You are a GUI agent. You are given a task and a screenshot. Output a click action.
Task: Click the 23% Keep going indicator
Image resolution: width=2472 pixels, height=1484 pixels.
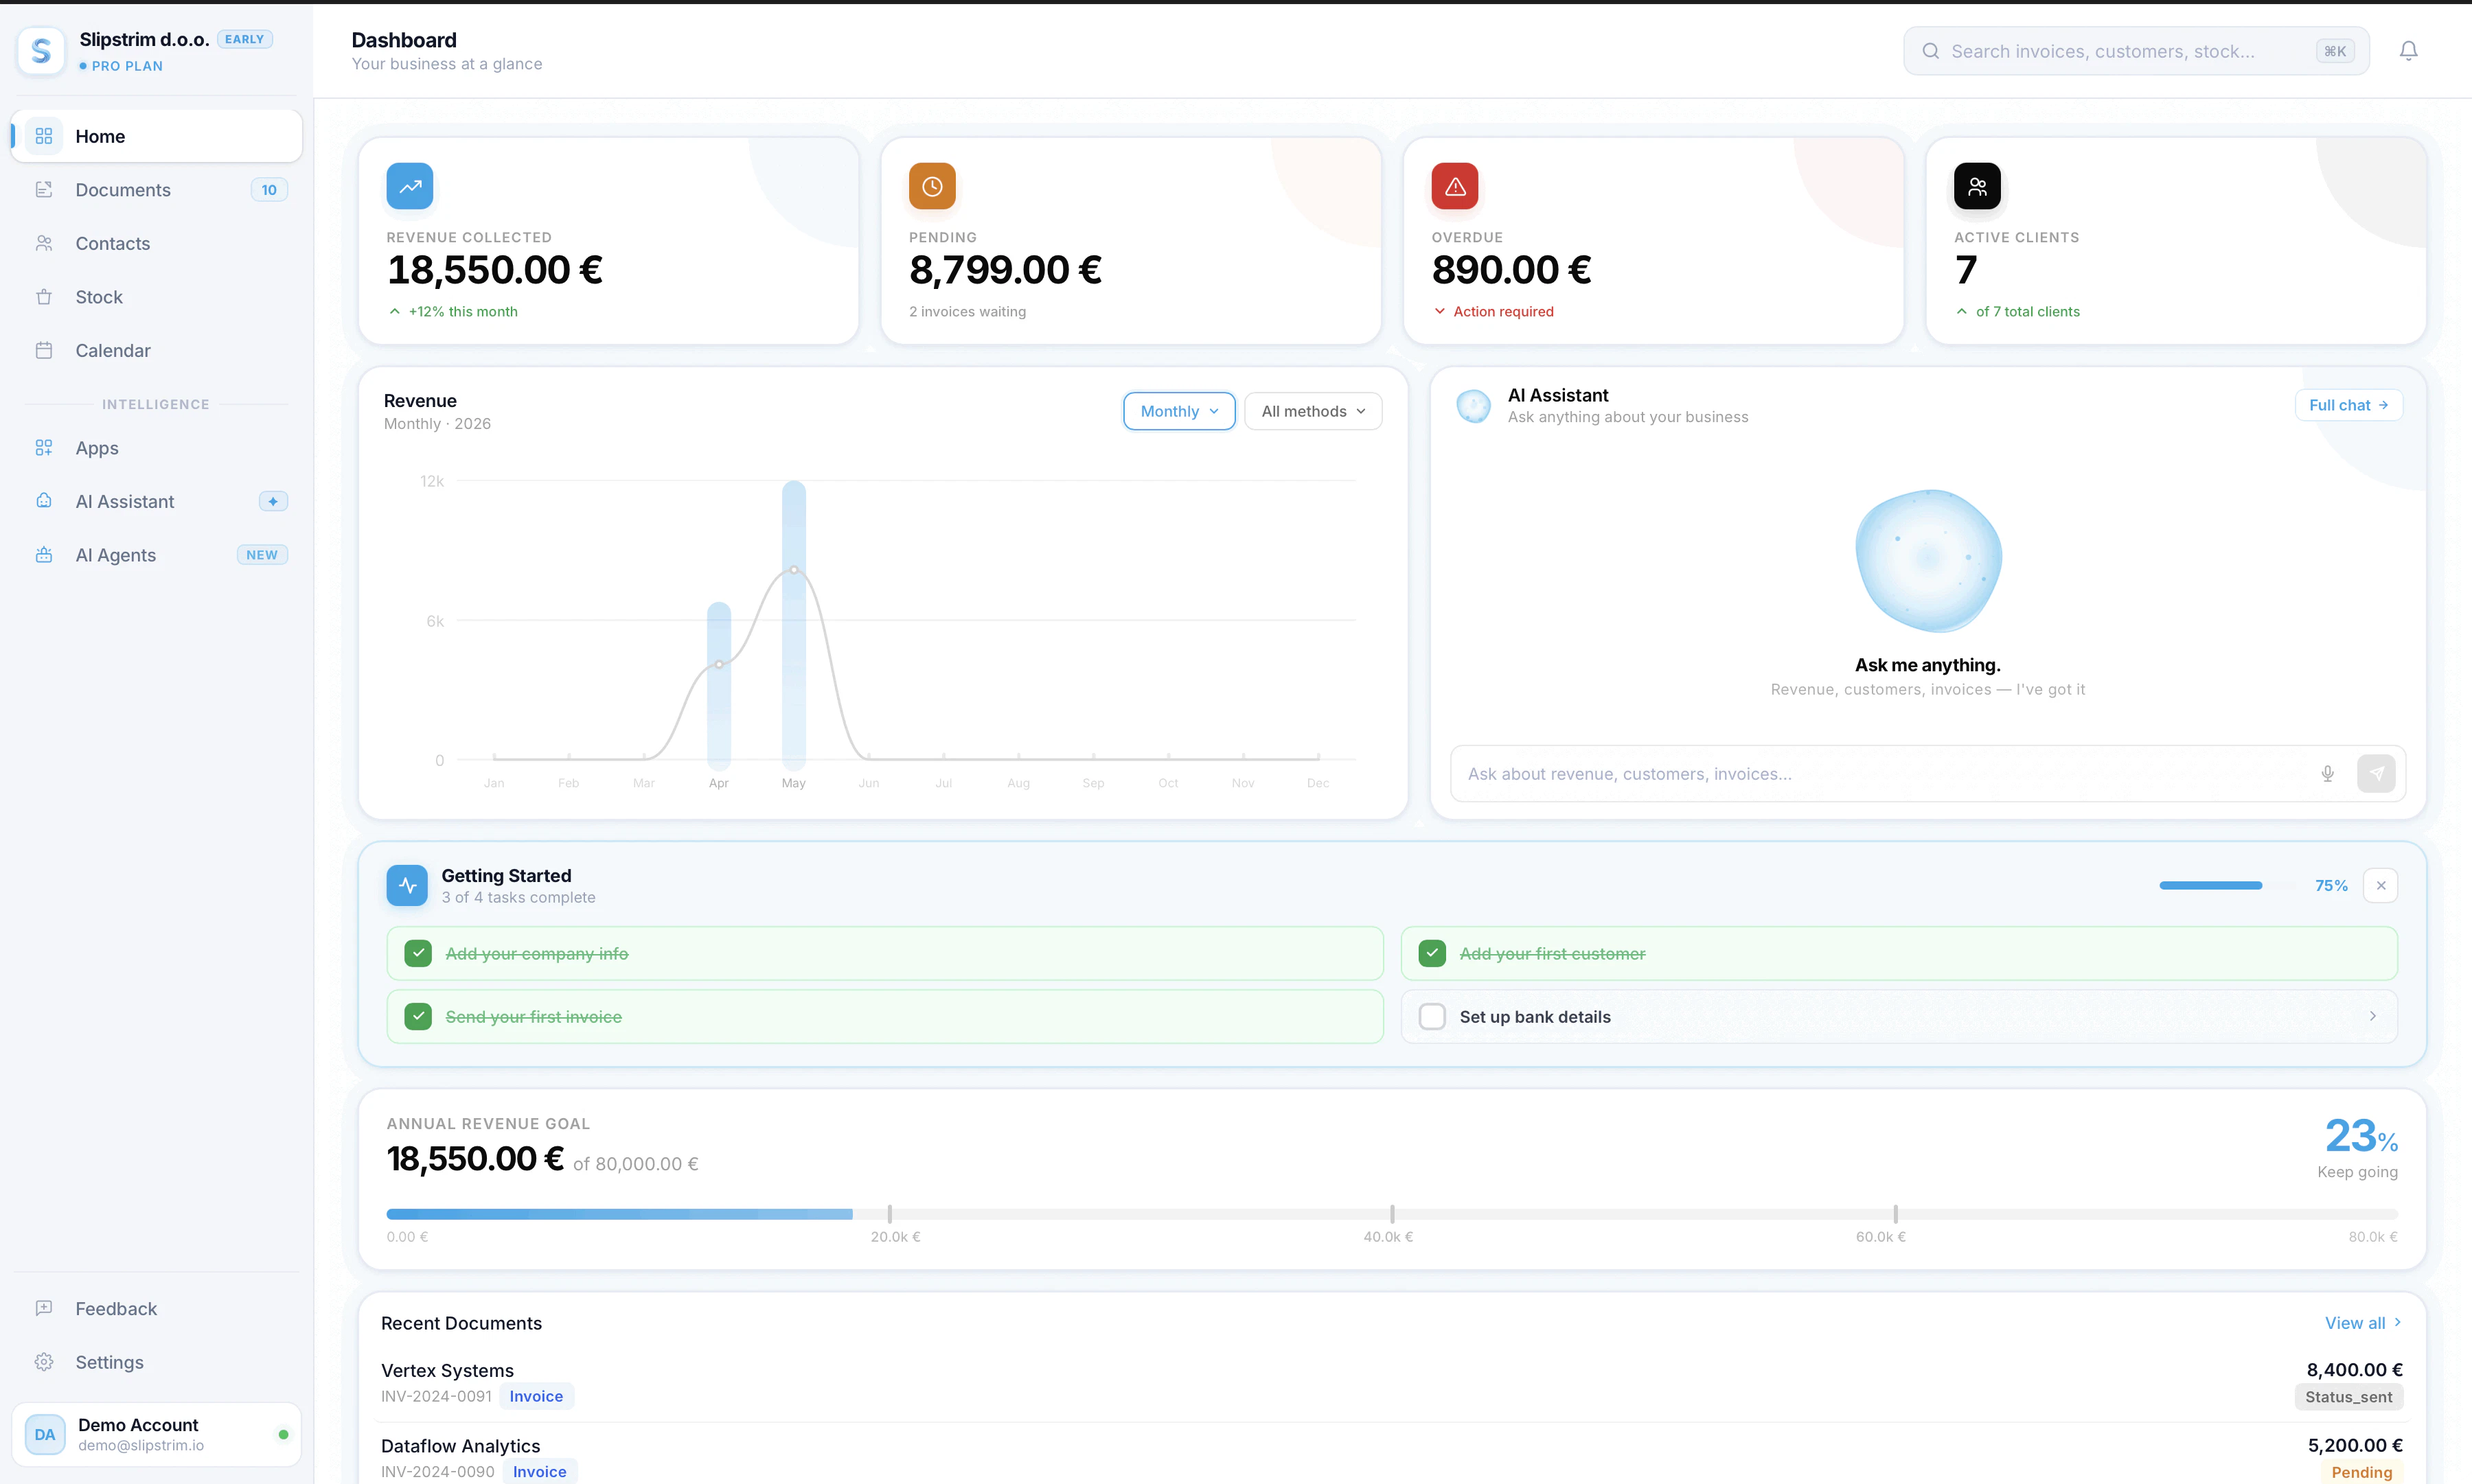click(2359, 1147)
